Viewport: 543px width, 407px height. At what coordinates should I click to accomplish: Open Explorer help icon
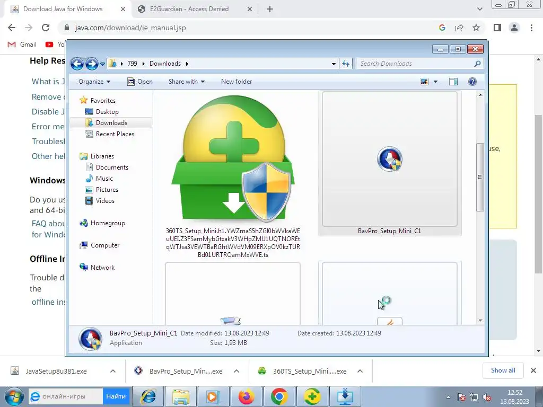pyautogui.click(x=472, y=82)
